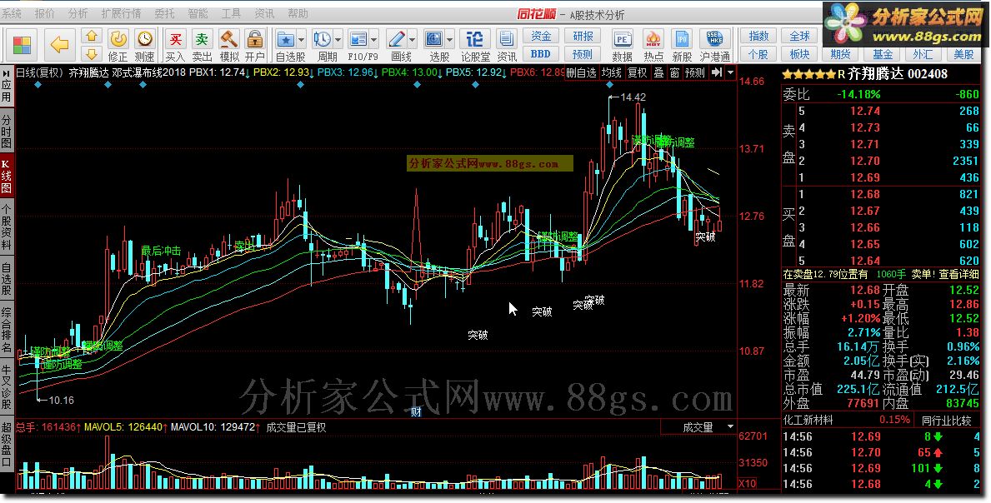Click the 买入 buy icon
The width and height of the screenshot is (991, 503).
coord(176,40)
